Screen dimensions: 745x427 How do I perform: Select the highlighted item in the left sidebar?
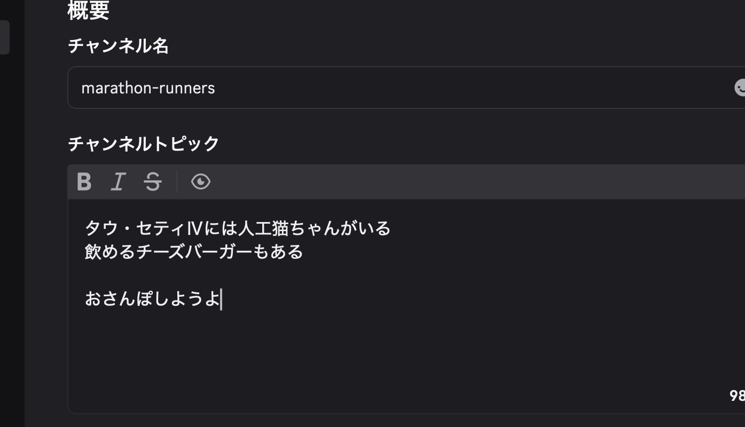tap(4, 37)
